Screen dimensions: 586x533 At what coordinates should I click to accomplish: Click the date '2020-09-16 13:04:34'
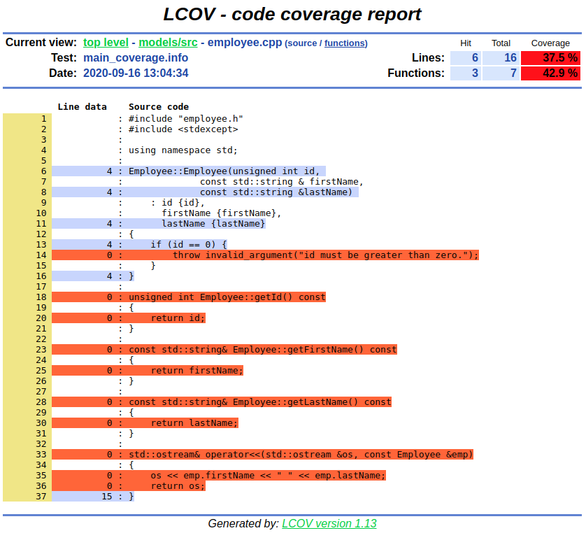point(136,73)
